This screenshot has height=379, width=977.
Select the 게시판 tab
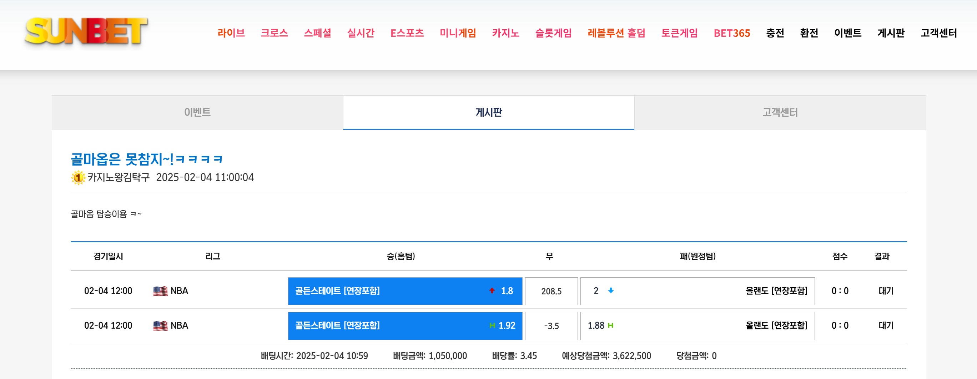point(488,112)
